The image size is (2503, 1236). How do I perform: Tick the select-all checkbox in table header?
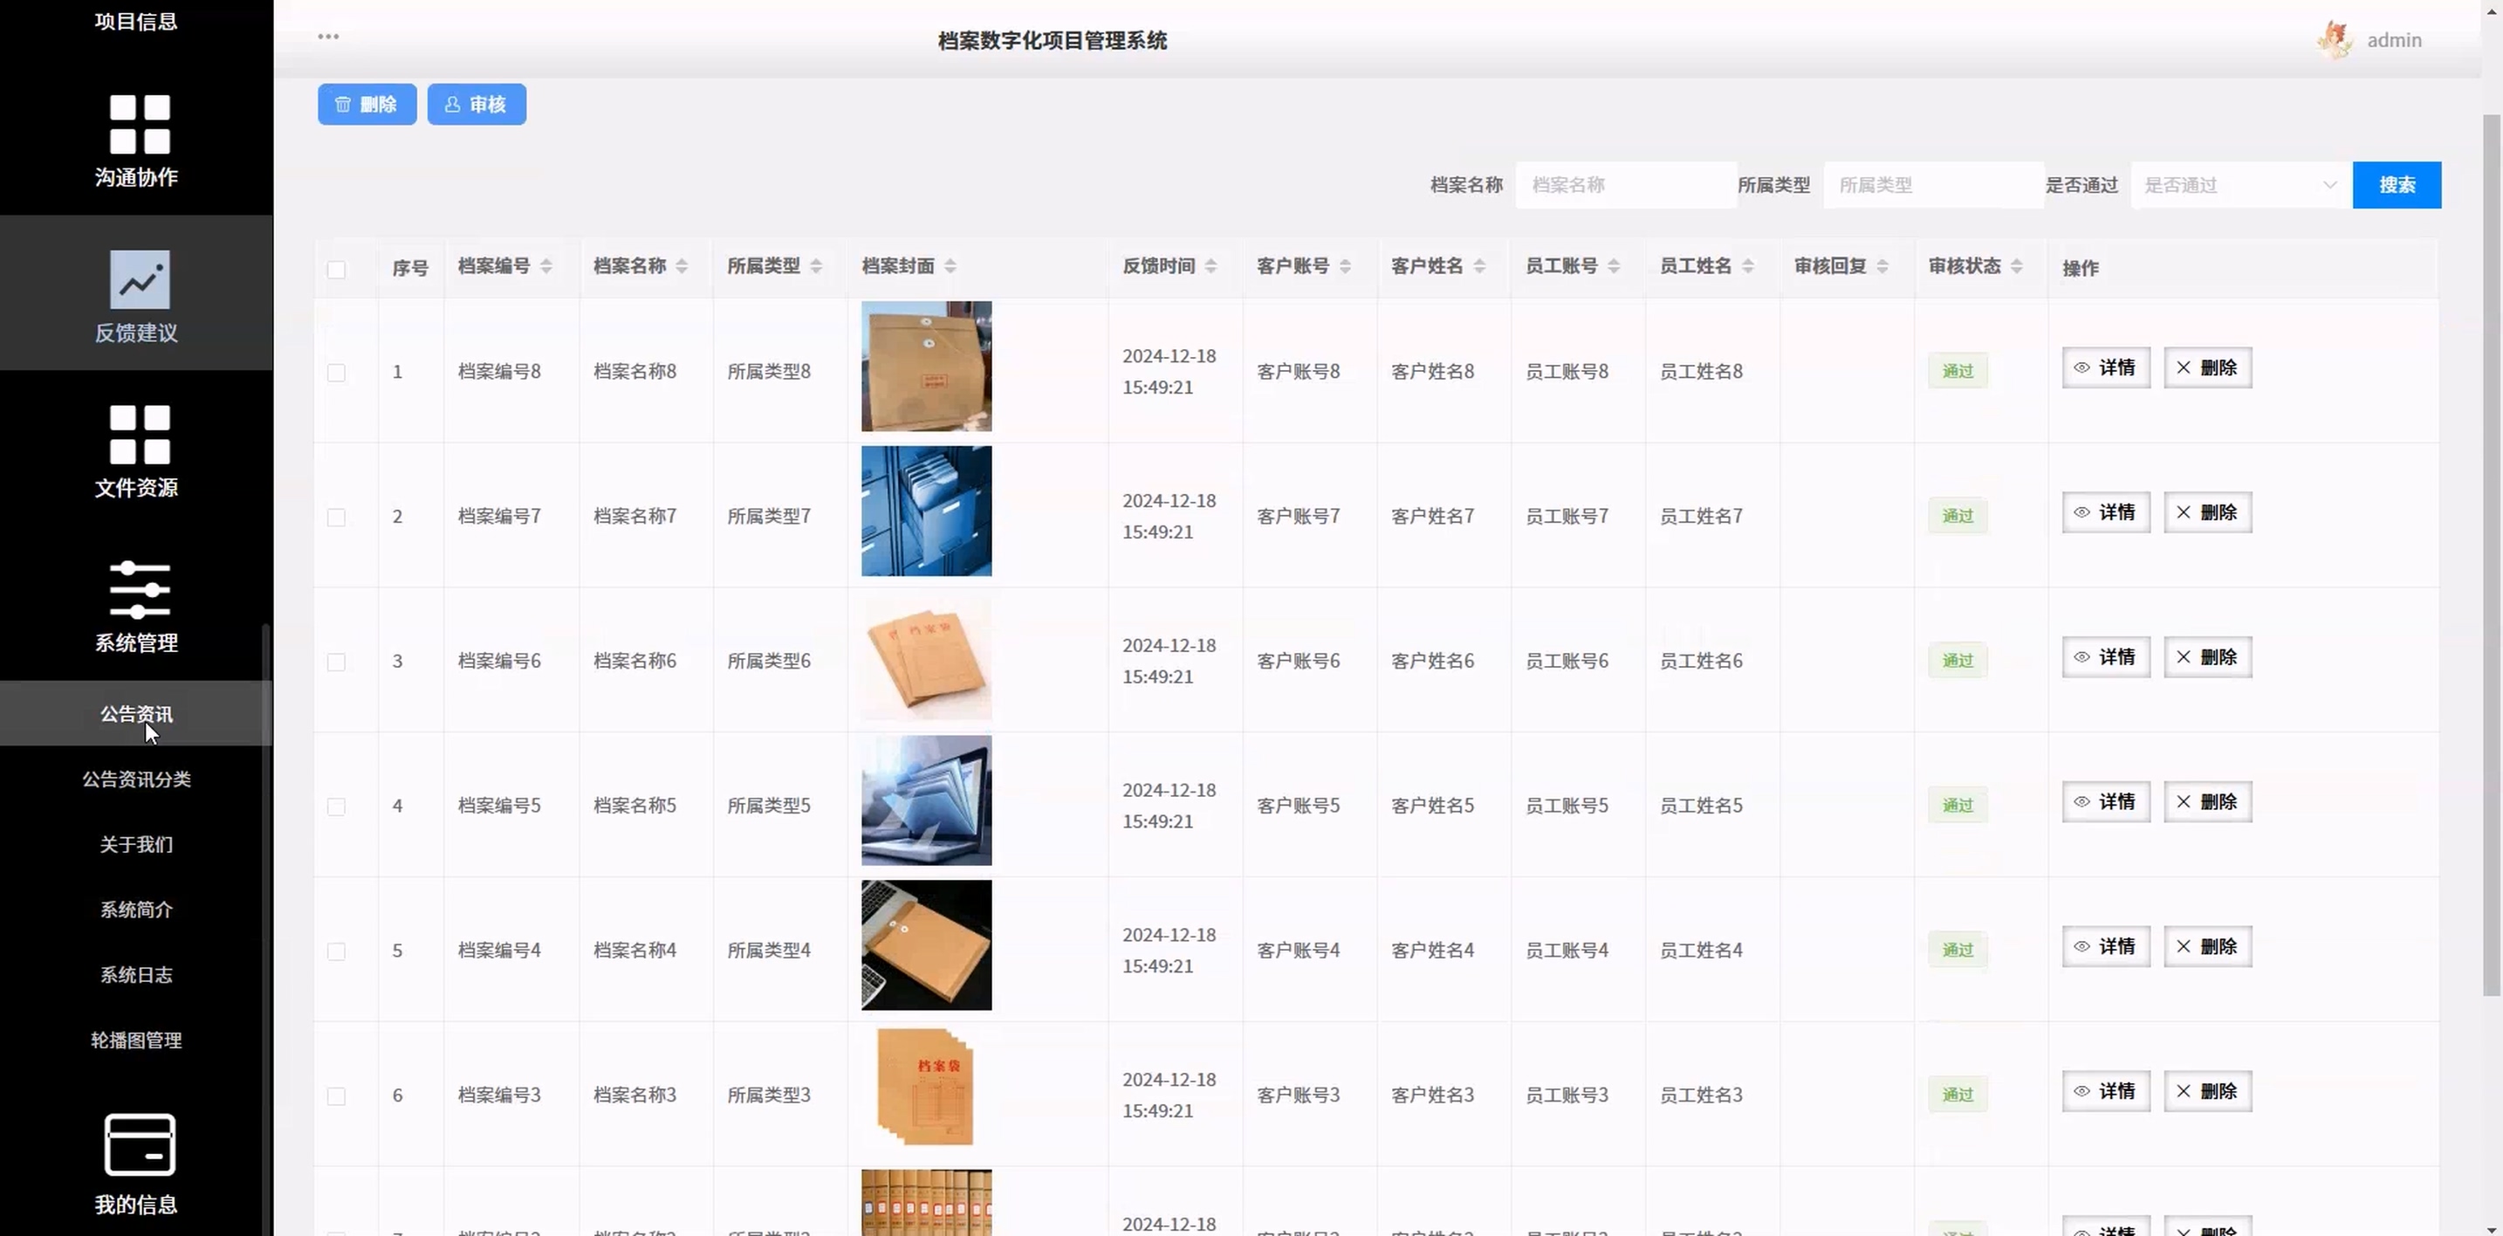pyautogui.click(x=336, y=269)
